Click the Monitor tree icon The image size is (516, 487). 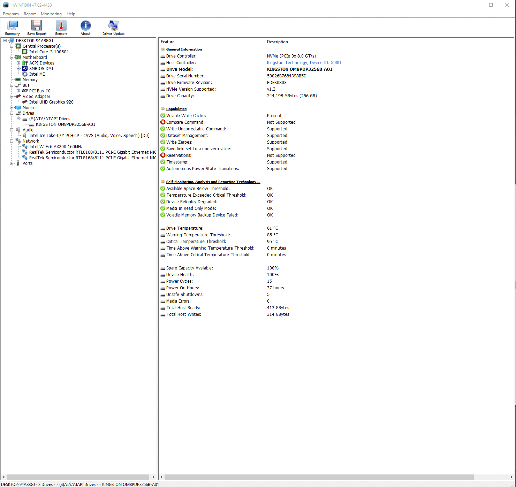pos(18,108)
